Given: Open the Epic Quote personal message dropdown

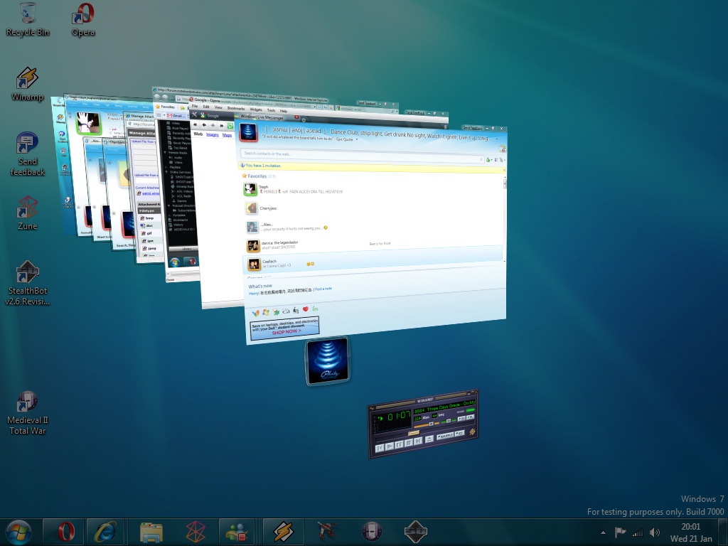Looking at the screenshot, I should point(357,139).
